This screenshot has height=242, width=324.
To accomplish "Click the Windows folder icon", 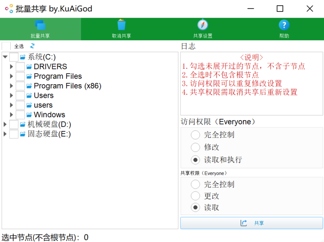I will pyautogui.click(x=29, y=115).
